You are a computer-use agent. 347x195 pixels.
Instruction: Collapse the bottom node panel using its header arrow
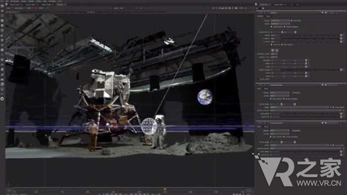[258, 123]
